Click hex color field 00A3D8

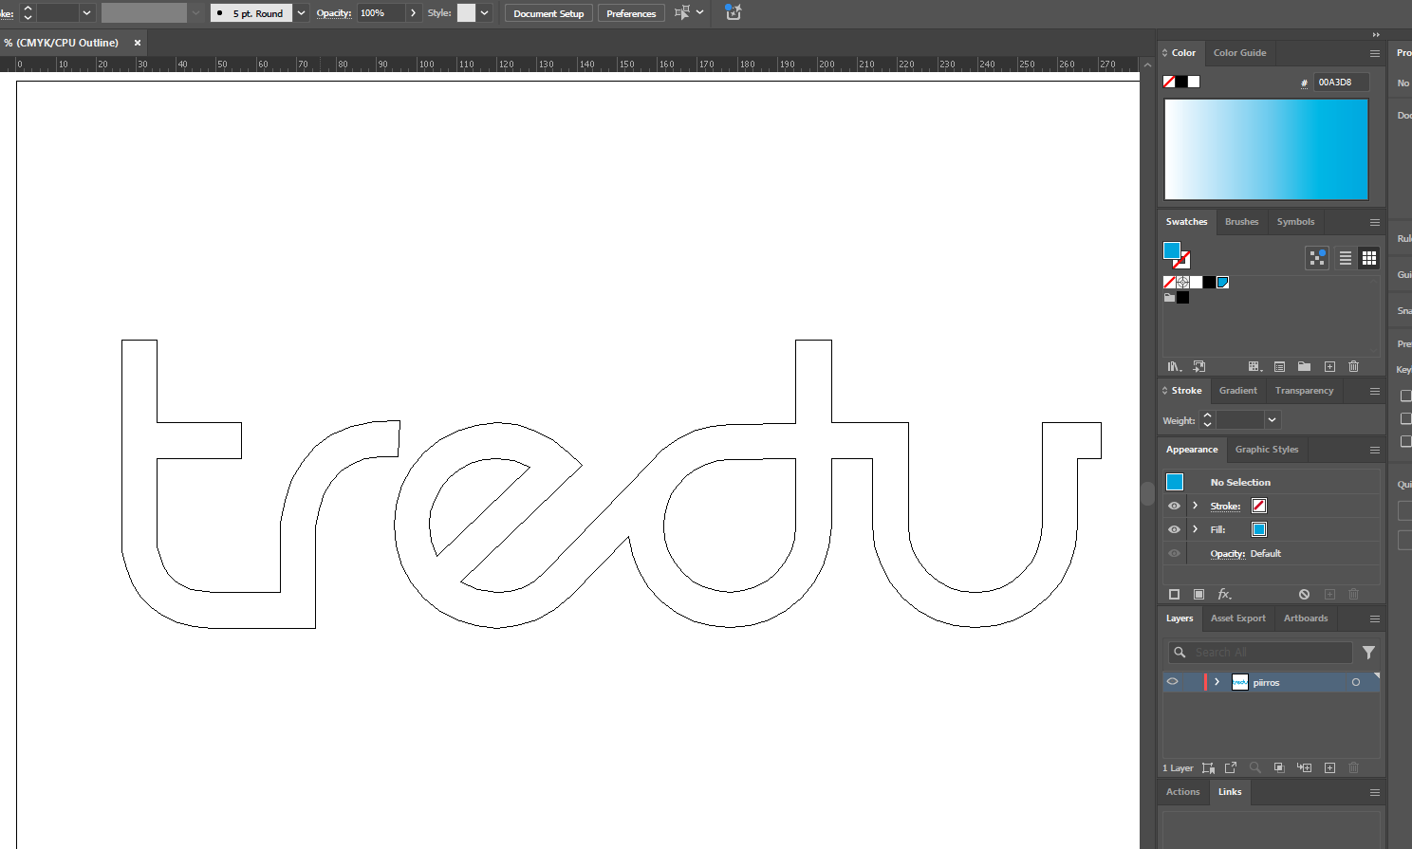1341,83
